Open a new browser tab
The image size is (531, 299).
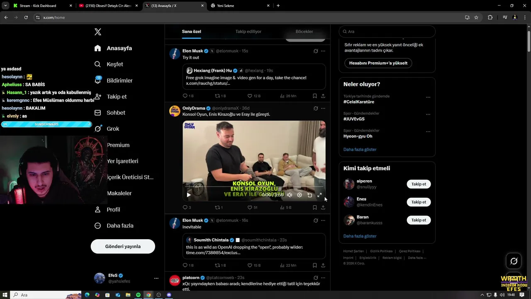pos(278,6)
